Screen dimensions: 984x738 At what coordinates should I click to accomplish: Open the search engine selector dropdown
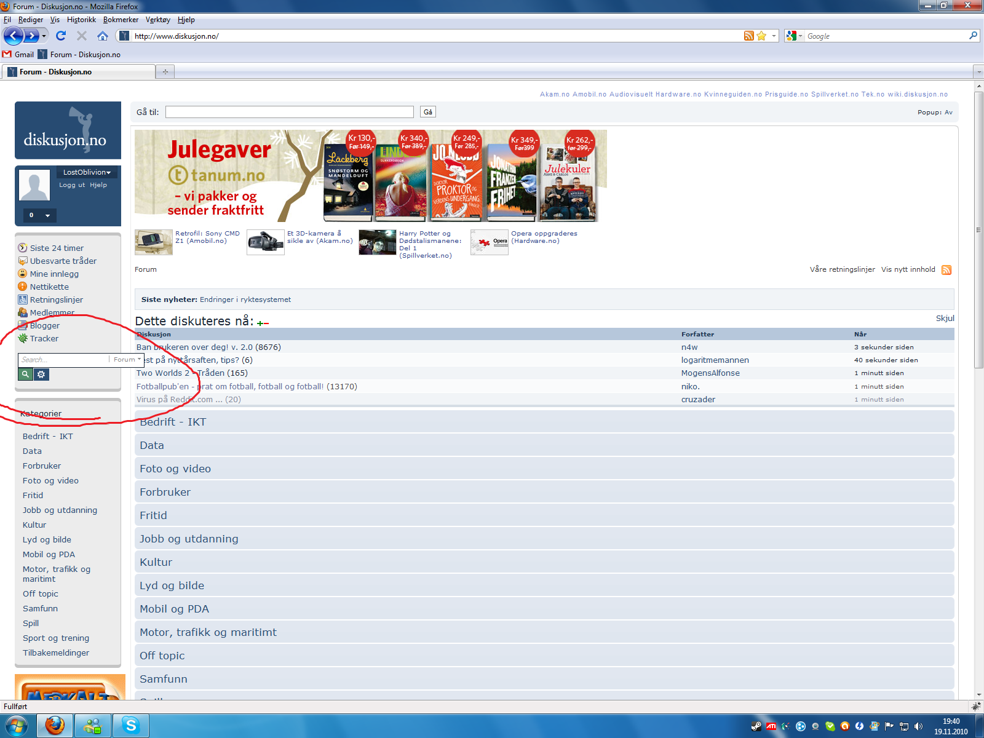pyautogui.click(x=794, y=36)
